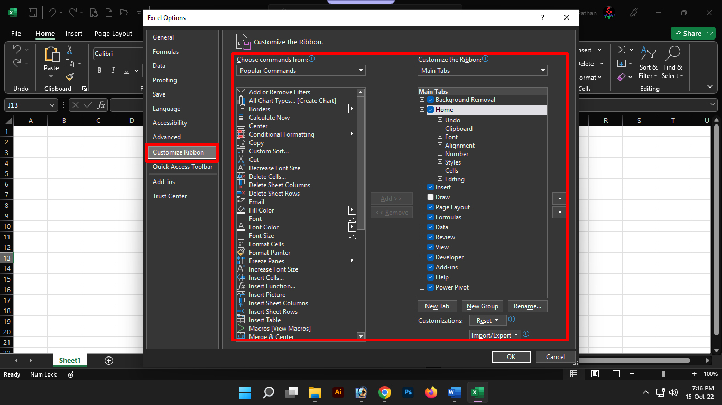Click the Windows Start button
The height and width of the screenshot is (405, 722).
245,392
